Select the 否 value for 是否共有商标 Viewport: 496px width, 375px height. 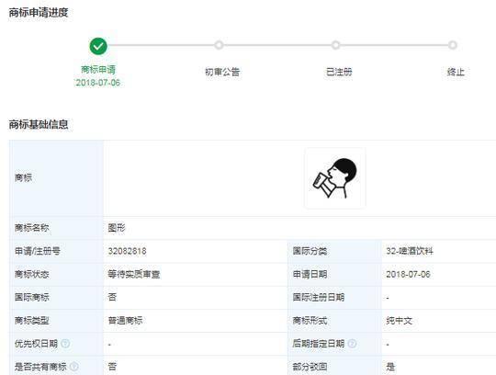[112, 367]
